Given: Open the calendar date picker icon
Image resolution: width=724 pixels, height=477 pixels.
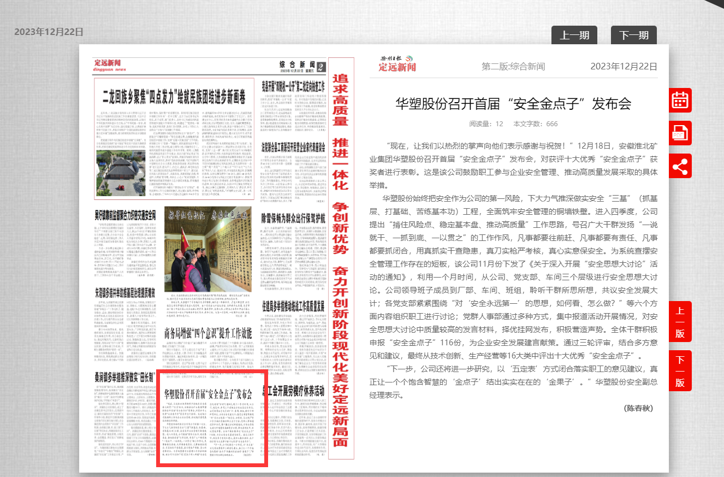Looking at the screenshot, I should pos(680,101).
